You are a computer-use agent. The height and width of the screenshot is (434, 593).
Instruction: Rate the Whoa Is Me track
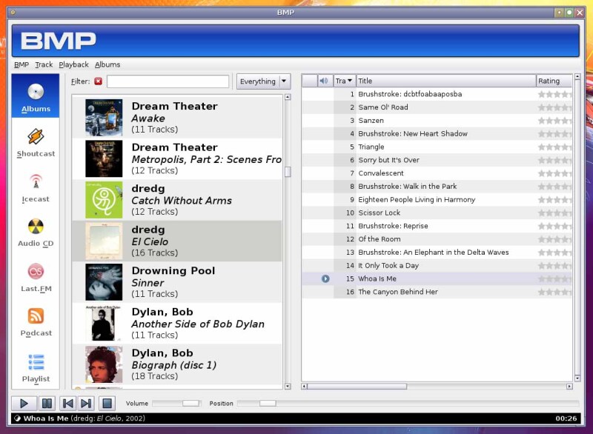[x=554, y=279]
